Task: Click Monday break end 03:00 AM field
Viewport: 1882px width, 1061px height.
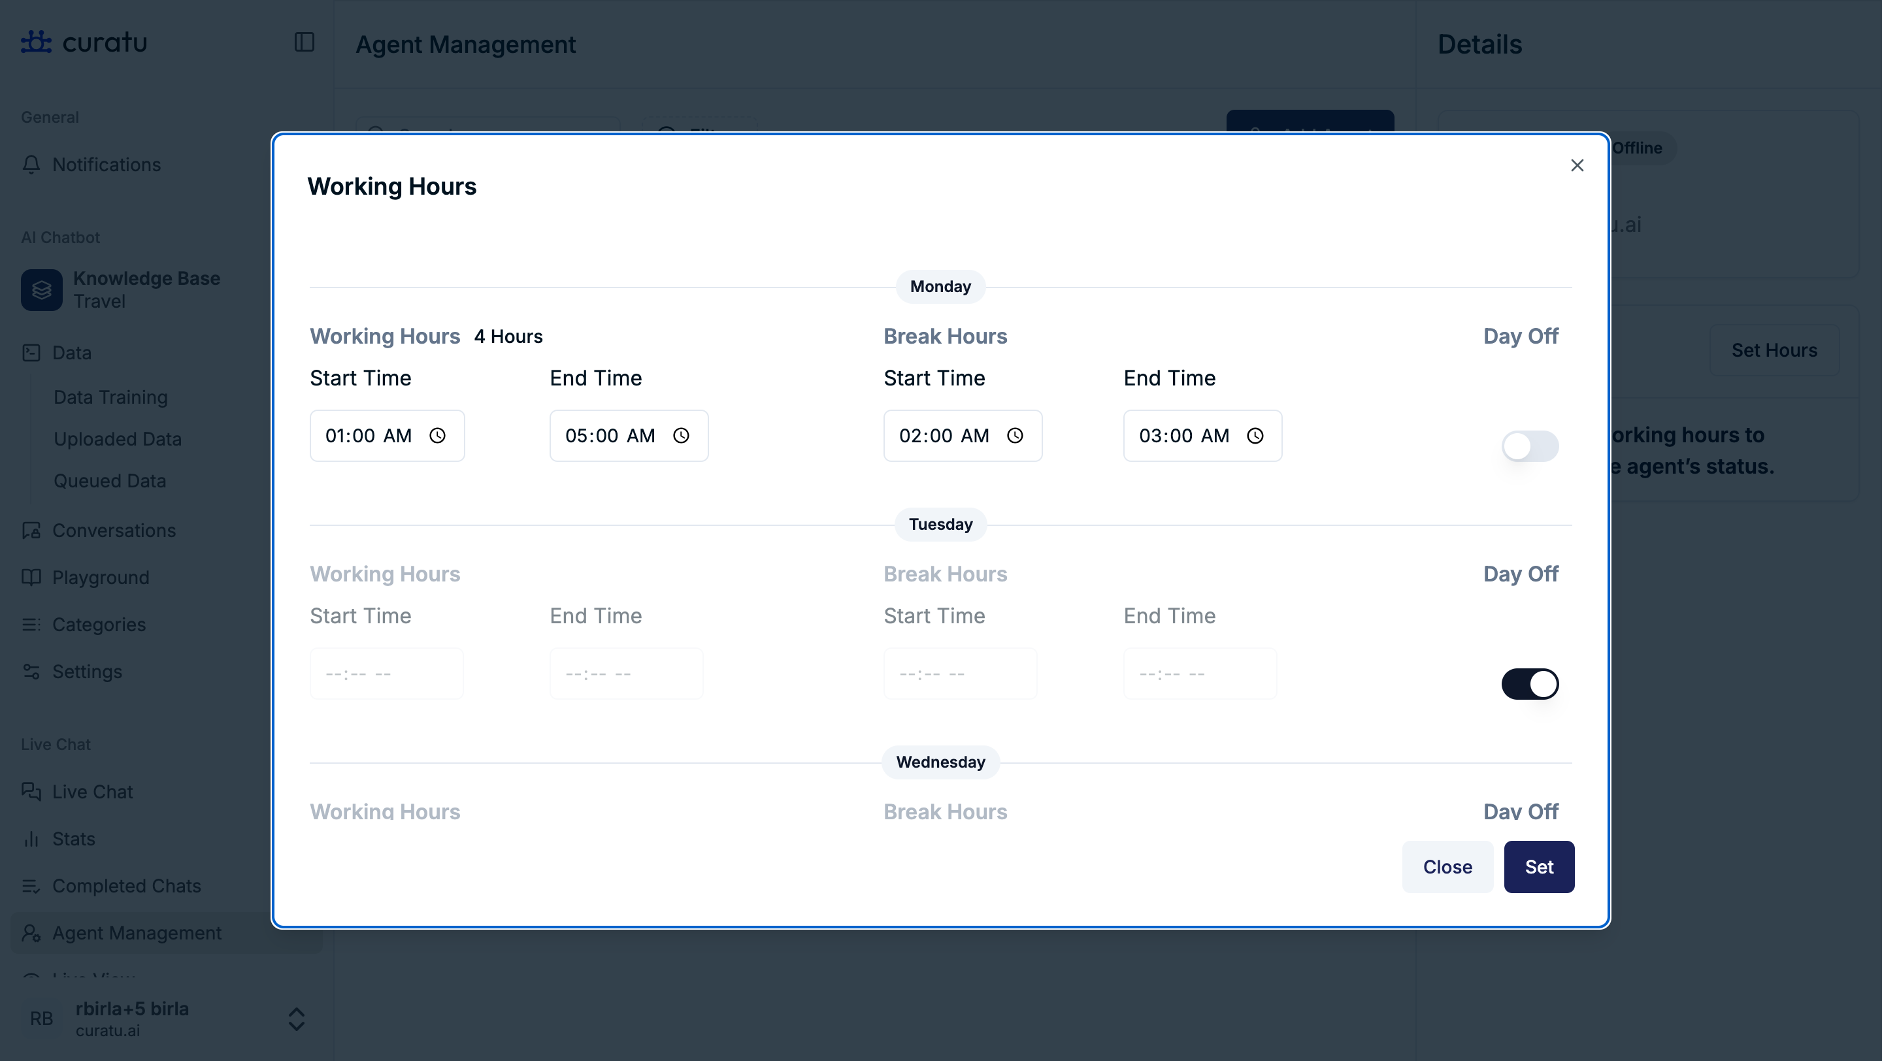Action: pos(1183,436)
